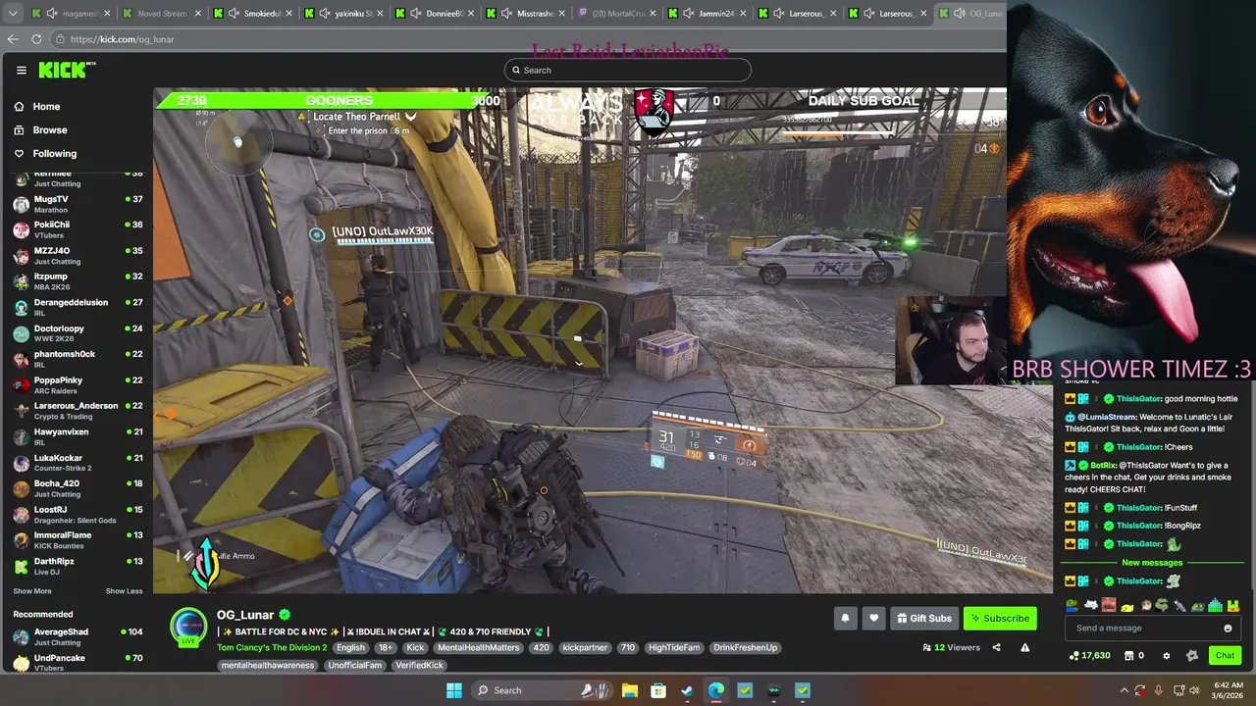Screen dimensions: 1256x706
Task: Select the MentalHealthMatters tag
Action: point(478,647)
